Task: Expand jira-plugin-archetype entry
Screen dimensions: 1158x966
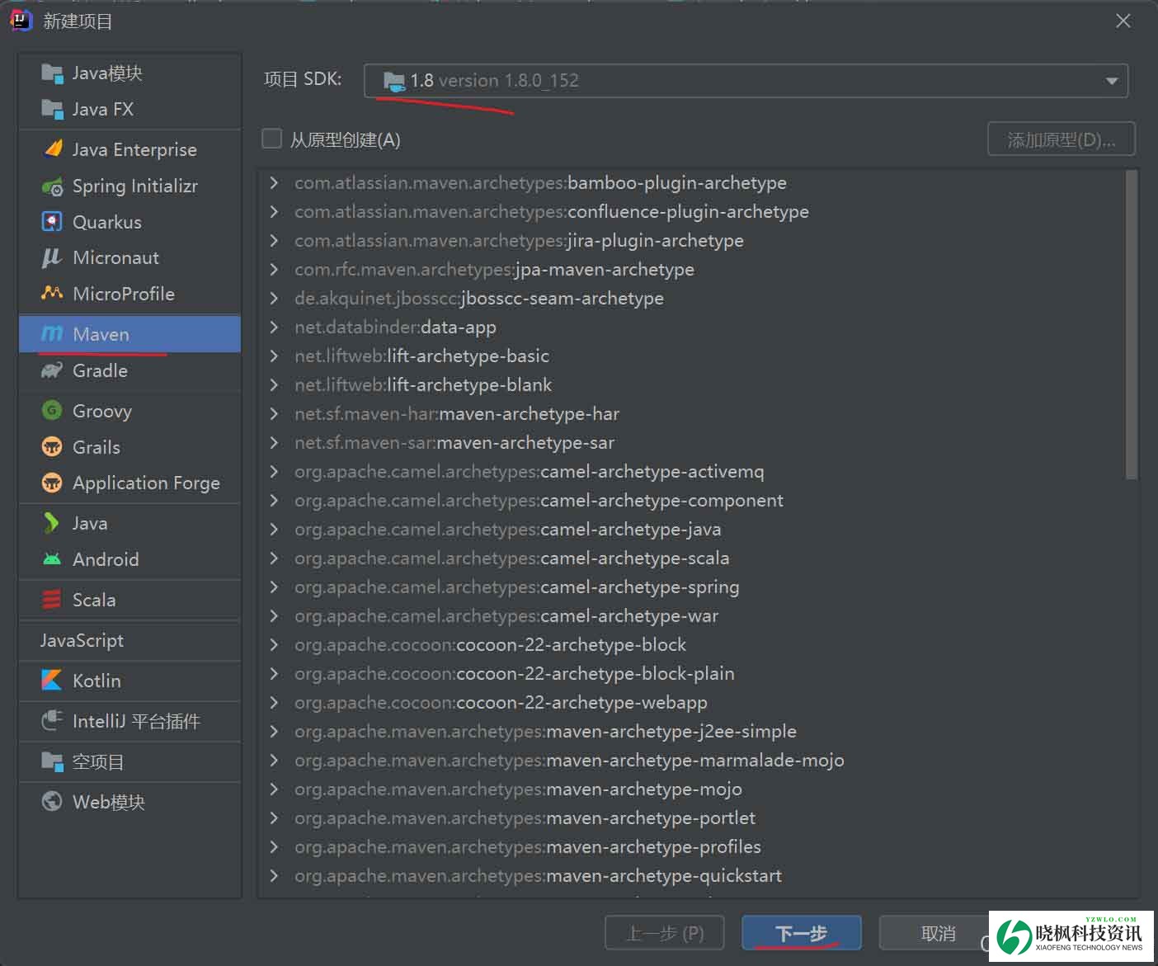Action: point(274,240)
